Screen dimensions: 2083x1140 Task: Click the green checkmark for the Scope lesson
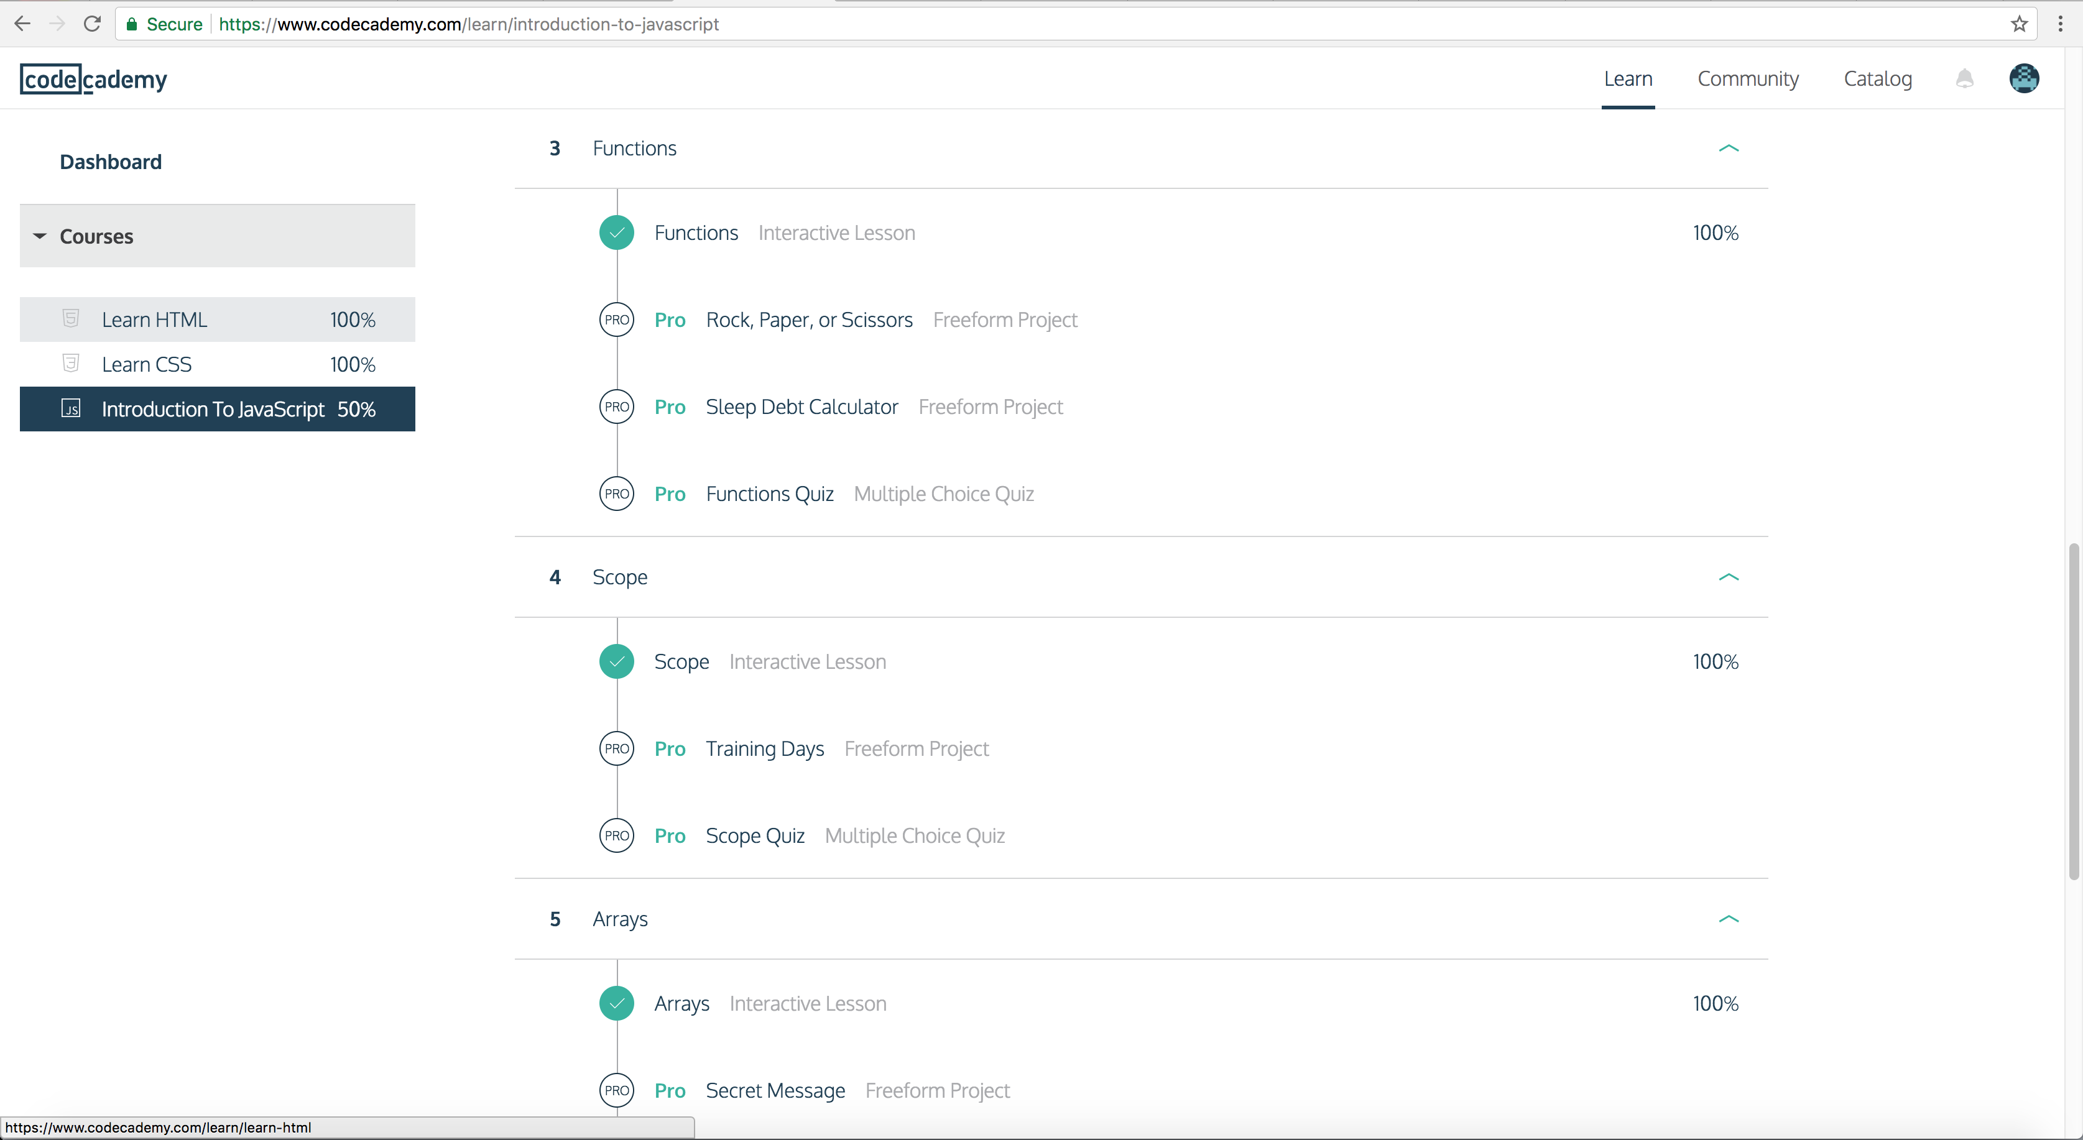coord(616,661)
